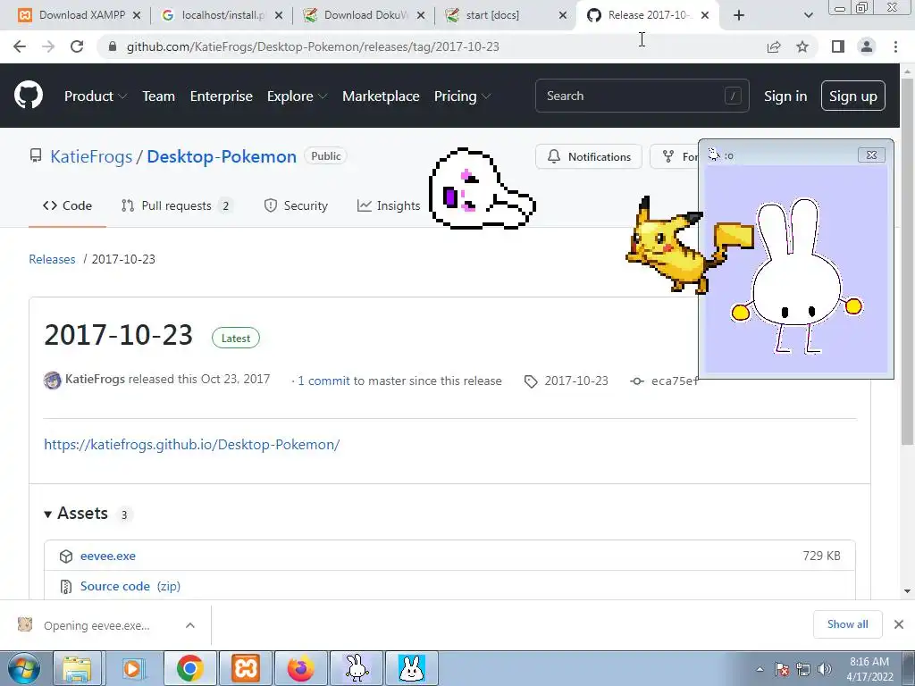Expand the Pricing menu
This screenshot has height=686, width=915.
(x=462, y=96)
